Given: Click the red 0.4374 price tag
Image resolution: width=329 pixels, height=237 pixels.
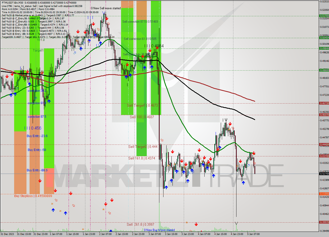Looking at the screenshot, I should click(324, 156).
